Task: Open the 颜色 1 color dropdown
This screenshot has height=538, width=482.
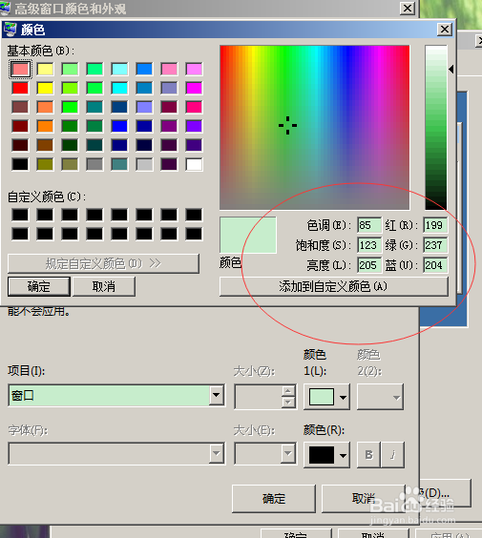Action: point(326,397)
